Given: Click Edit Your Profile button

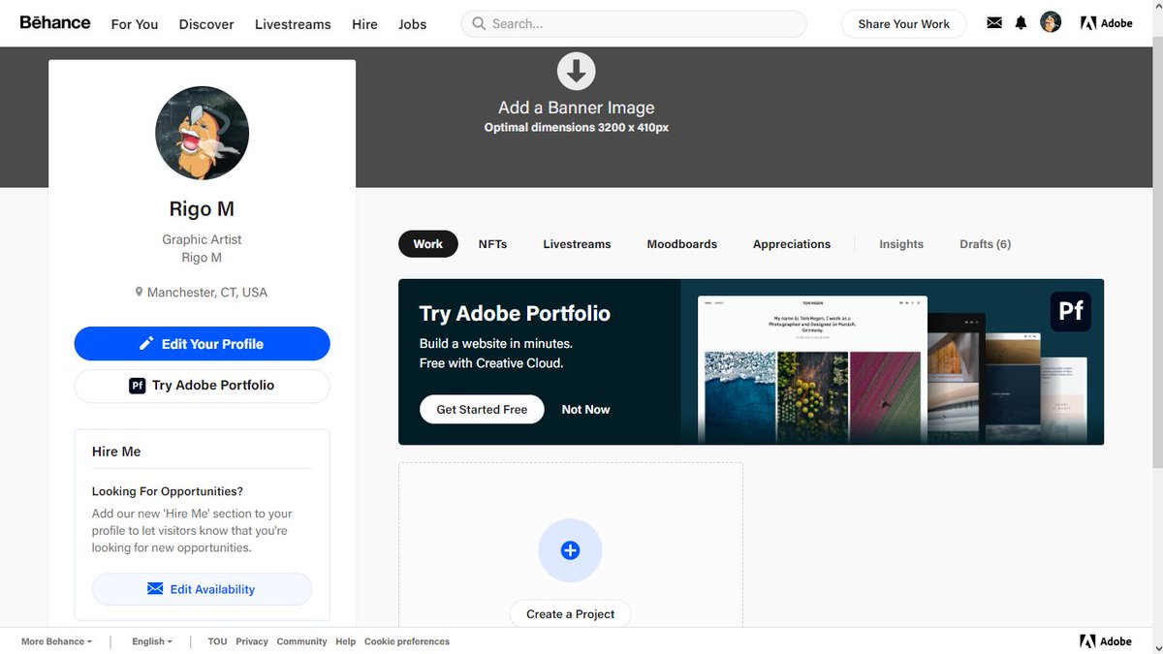Looking at the screenshot, I should [203, 344].
